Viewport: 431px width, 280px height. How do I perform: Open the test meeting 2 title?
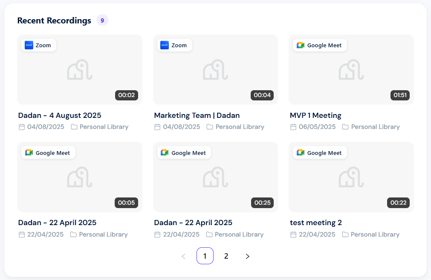316,223
